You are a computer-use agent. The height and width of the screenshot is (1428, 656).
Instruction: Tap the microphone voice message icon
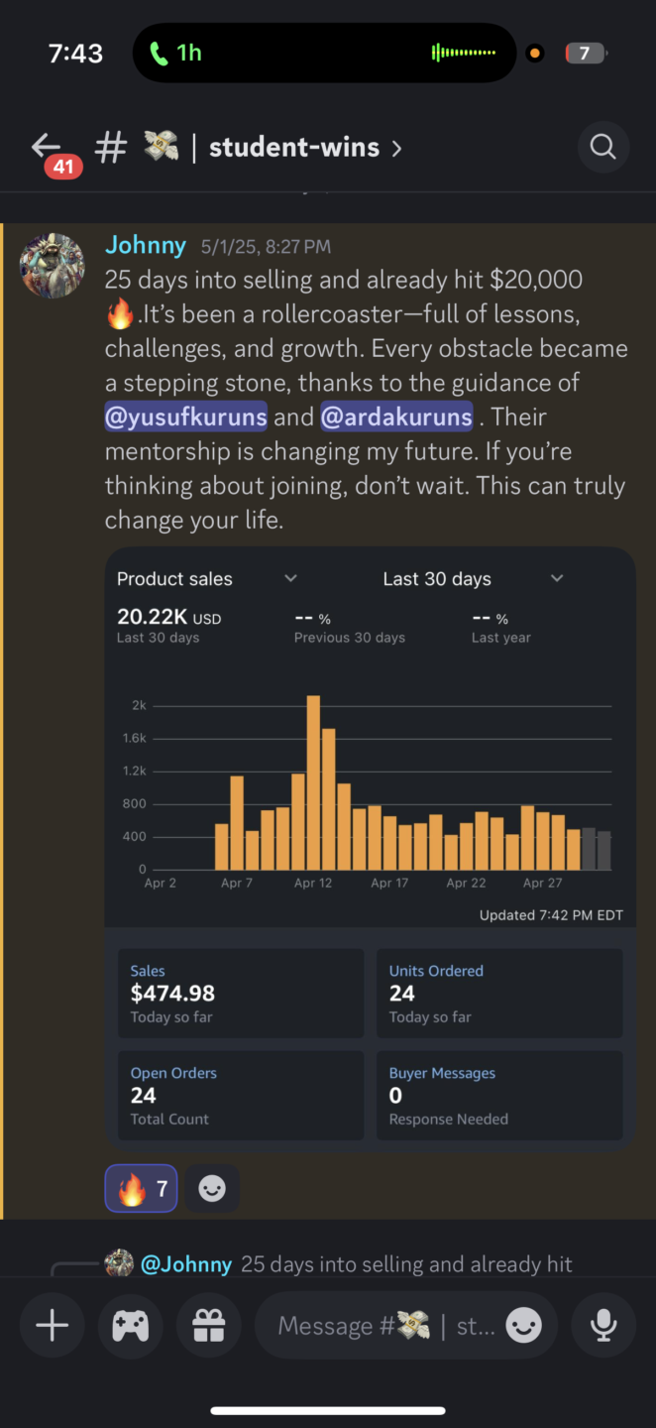click(602, 1326)
